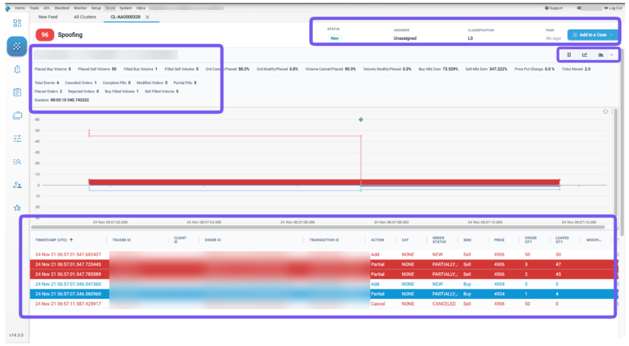
Task: Open the Inbox menu
Action: (x=141, y=8)
